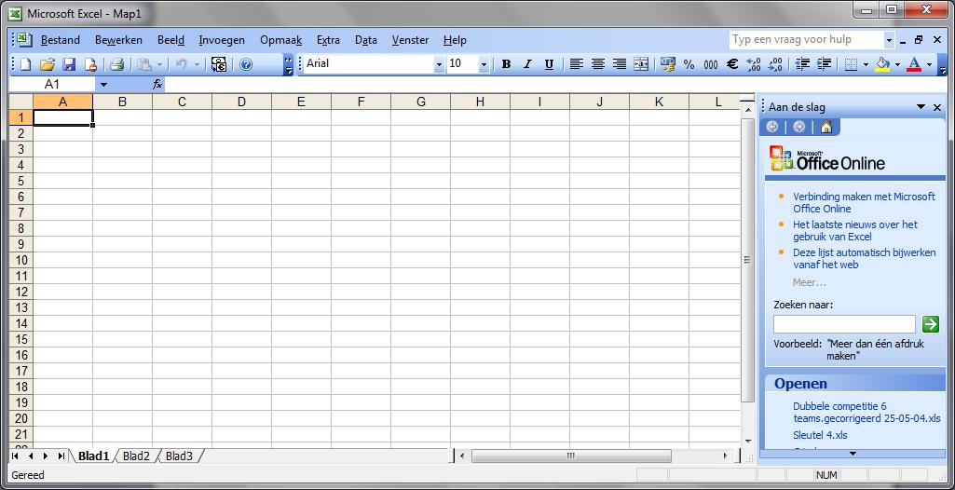The width and height of the screenshot is (955, 490).
Task: Open Fill Color dropdown arrow
Action: click(x=898, y=64)
